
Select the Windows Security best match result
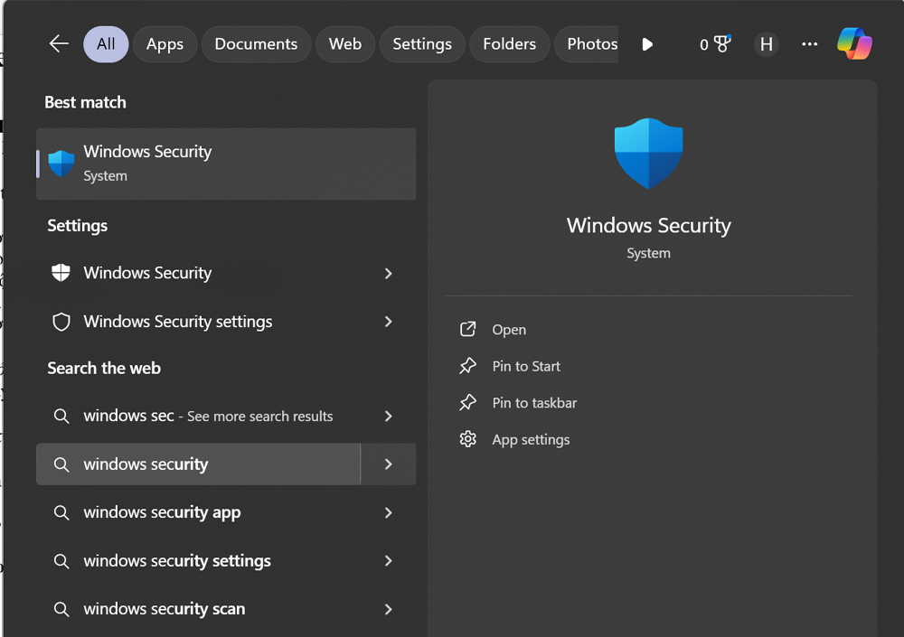coord(226,164)
